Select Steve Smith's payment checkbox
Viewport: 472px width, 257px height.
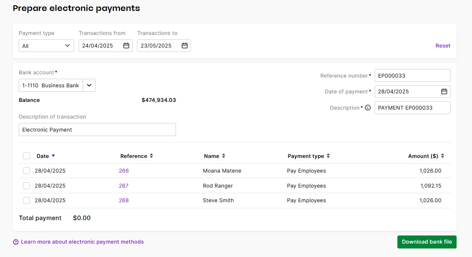point(26,200)
